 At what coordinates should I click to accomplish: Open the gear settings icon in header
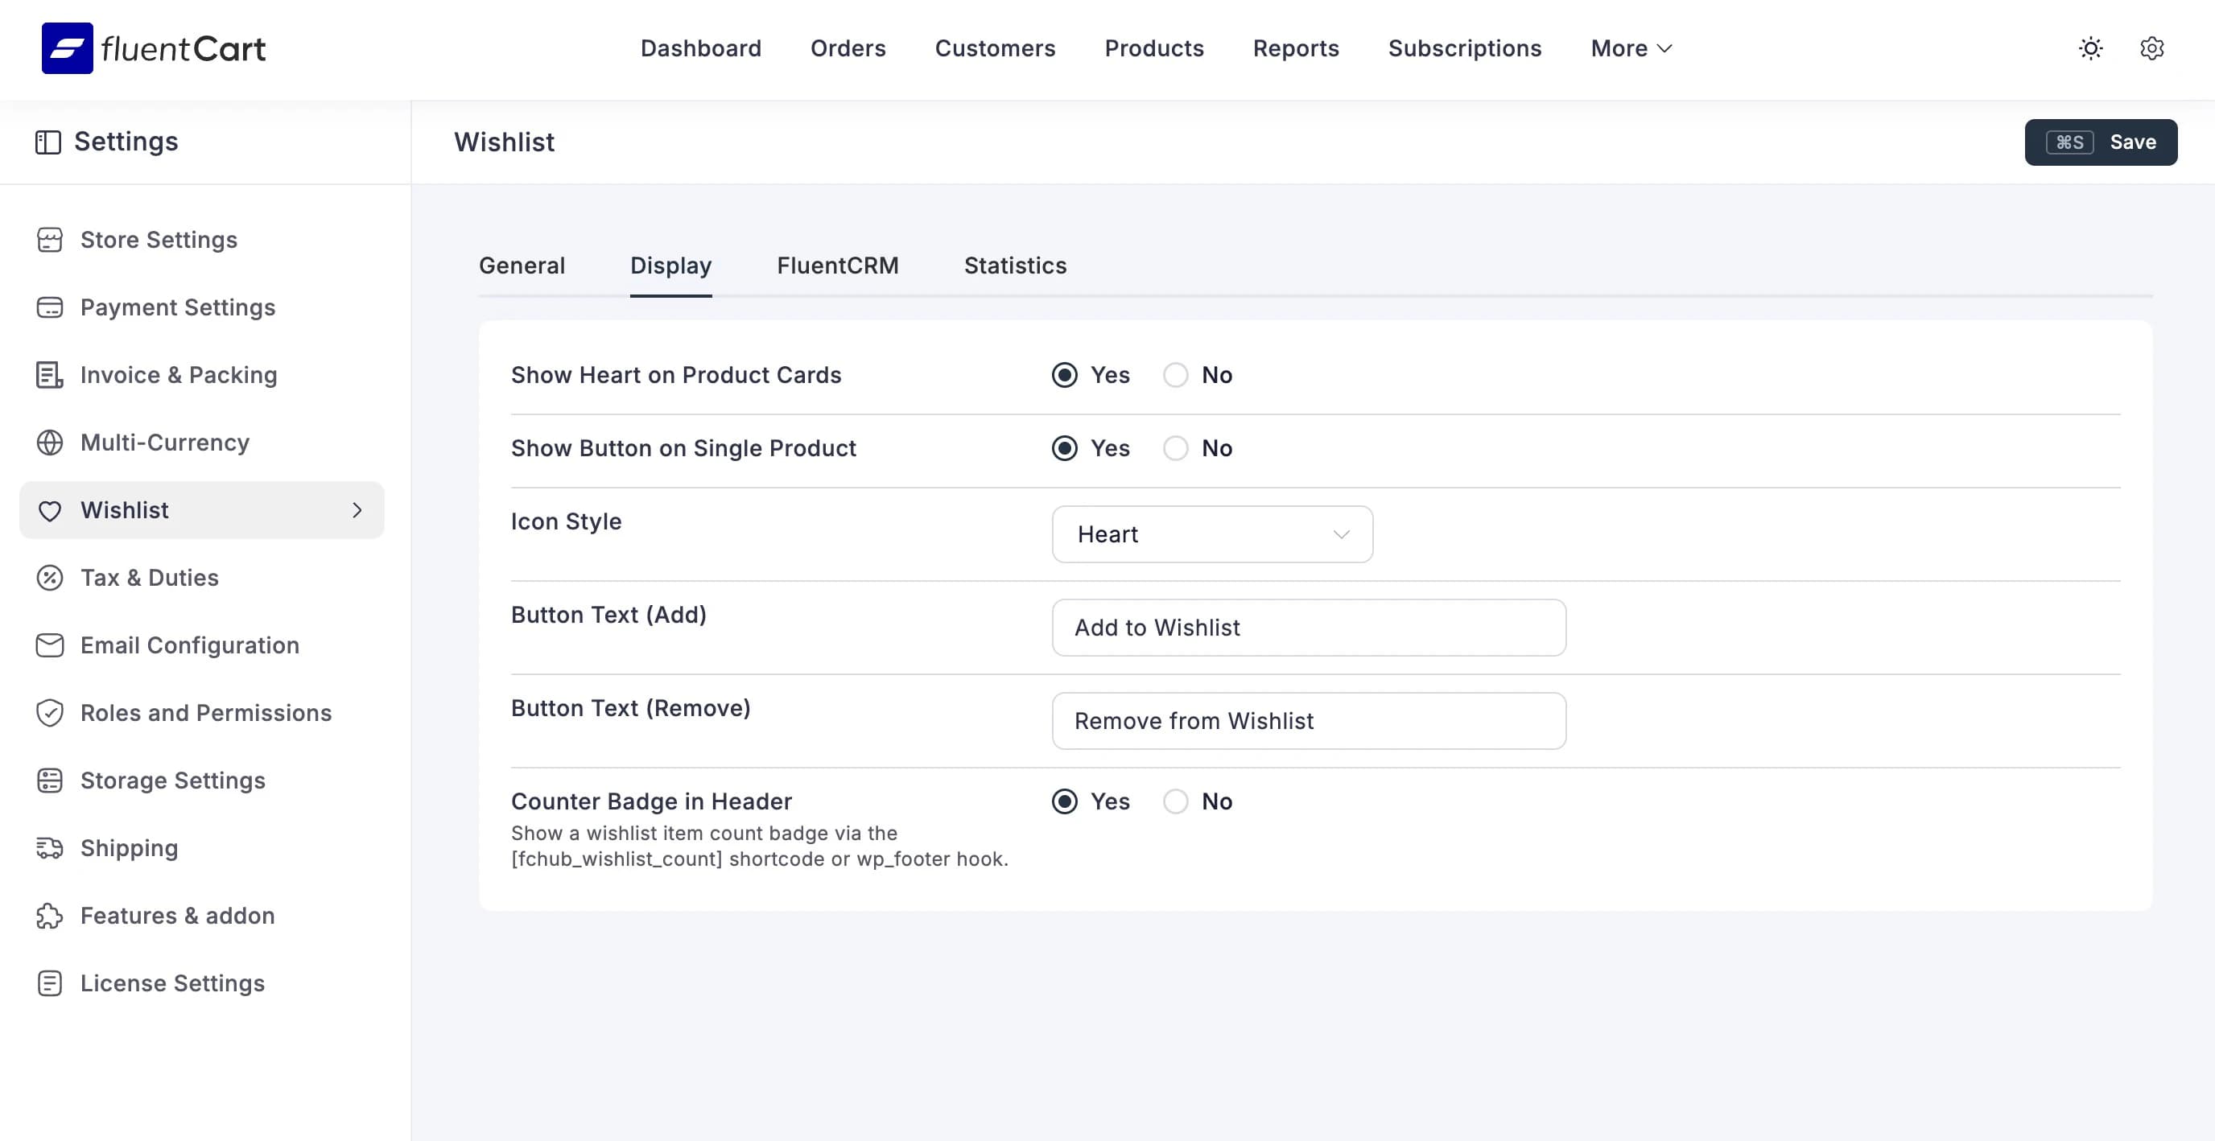coord(2151,48)
